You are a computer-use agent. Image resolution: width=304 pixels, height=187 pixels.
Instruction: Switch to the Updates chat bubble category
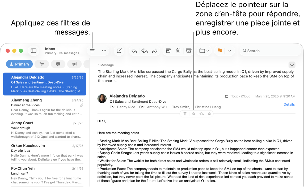click(x=58, y=64)
